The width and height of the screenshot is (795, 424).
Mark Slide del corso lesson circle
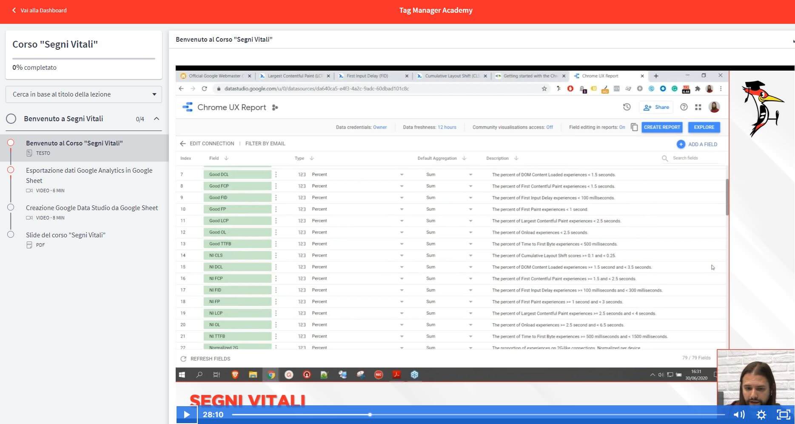(x=11, y=234)
